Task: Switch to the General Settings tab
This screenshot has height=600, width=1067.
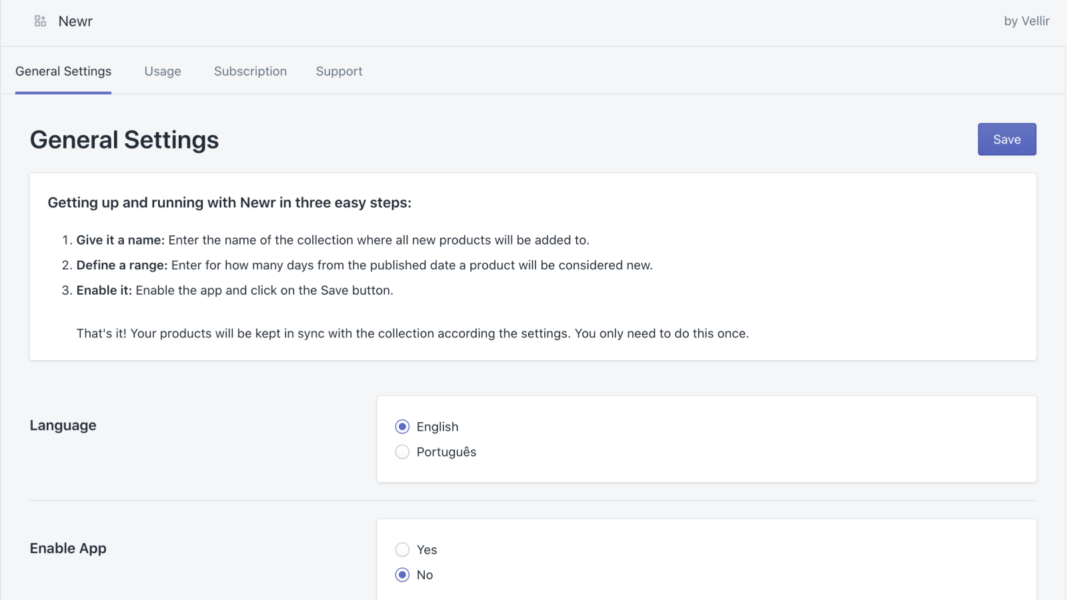Action: [63, 71]
